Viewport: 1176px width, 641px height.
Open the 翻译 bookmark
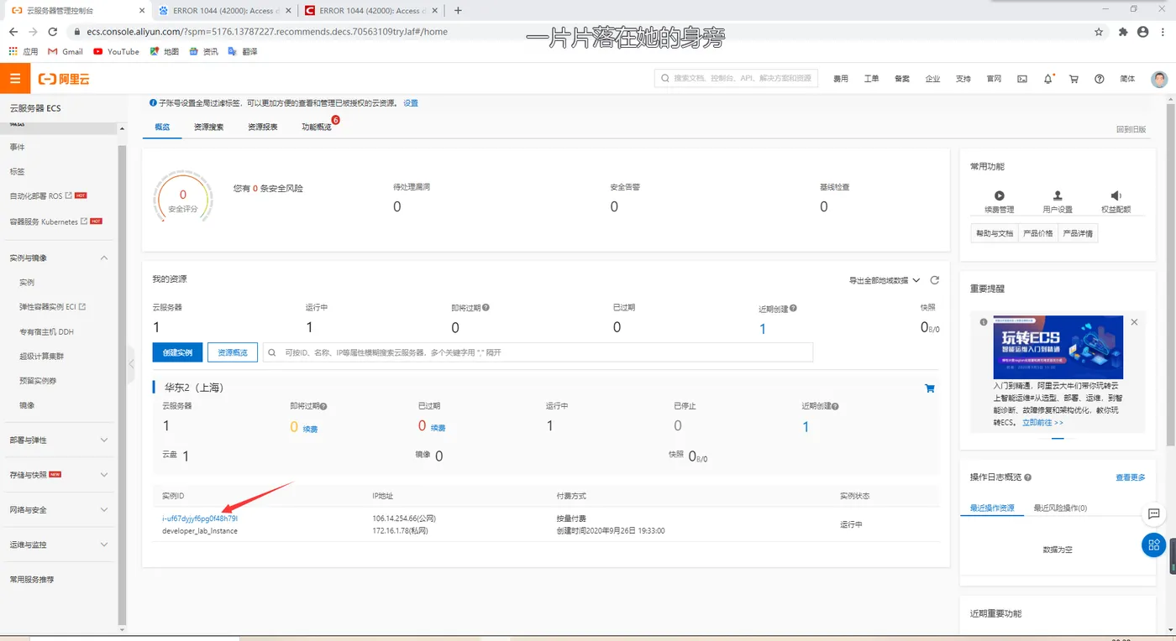(243, 51)
